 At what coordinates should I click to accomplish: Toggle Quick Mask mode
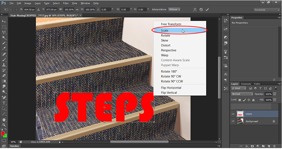[4, 140]
